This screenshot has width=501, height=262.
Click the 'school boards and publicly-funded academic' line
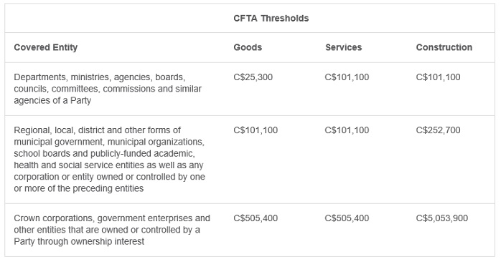coord(104,154)
